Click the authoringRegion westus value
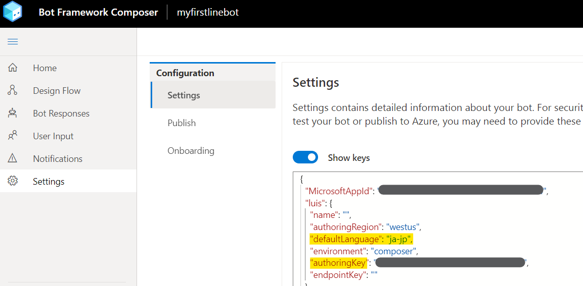Screen dimensions: 583x286 point(403,226)
